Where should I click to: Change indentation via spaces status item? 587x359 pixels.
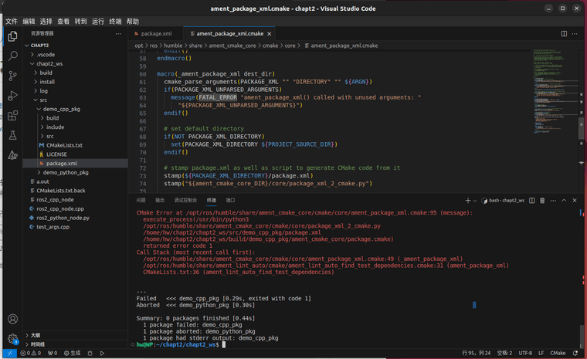(504, 353)
